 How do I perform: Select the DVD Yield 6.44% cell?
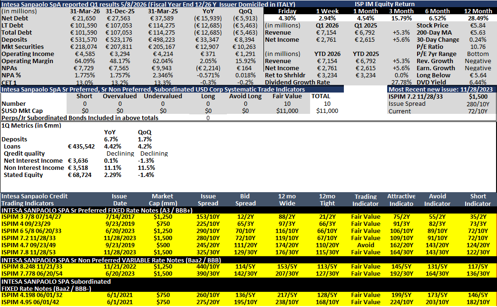point(478,82)
